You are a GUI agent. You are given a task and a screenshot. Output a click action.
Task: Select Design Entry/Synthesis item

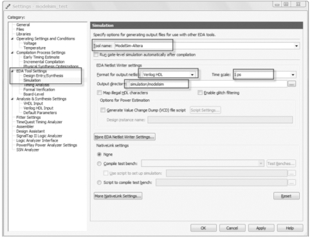pyautogui.click(x=43, y=75)
